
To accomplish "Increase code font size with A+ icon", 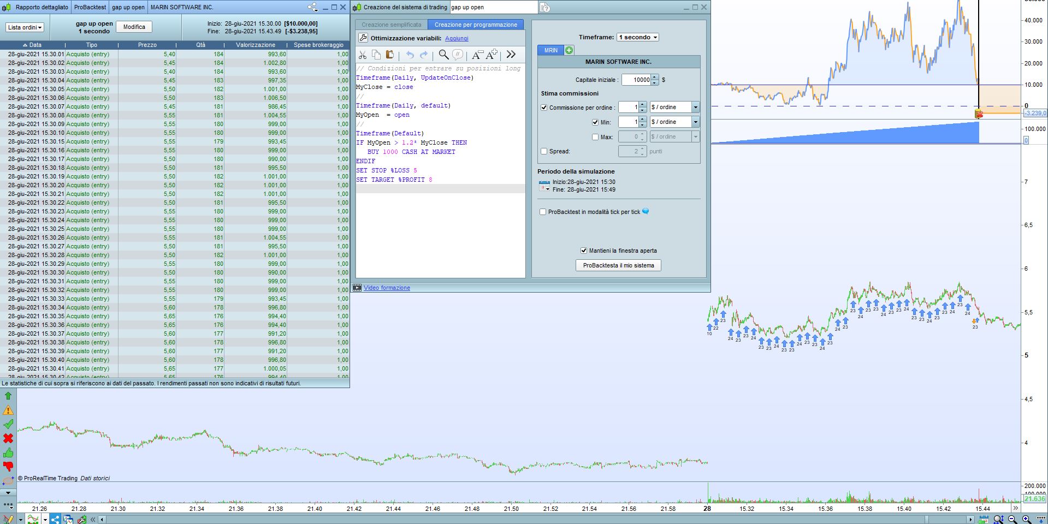I will [x=492, y=55].
